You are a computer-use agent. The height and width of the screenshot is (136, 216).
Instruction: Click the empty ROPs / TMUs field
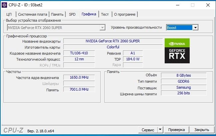tap(79, 65)
